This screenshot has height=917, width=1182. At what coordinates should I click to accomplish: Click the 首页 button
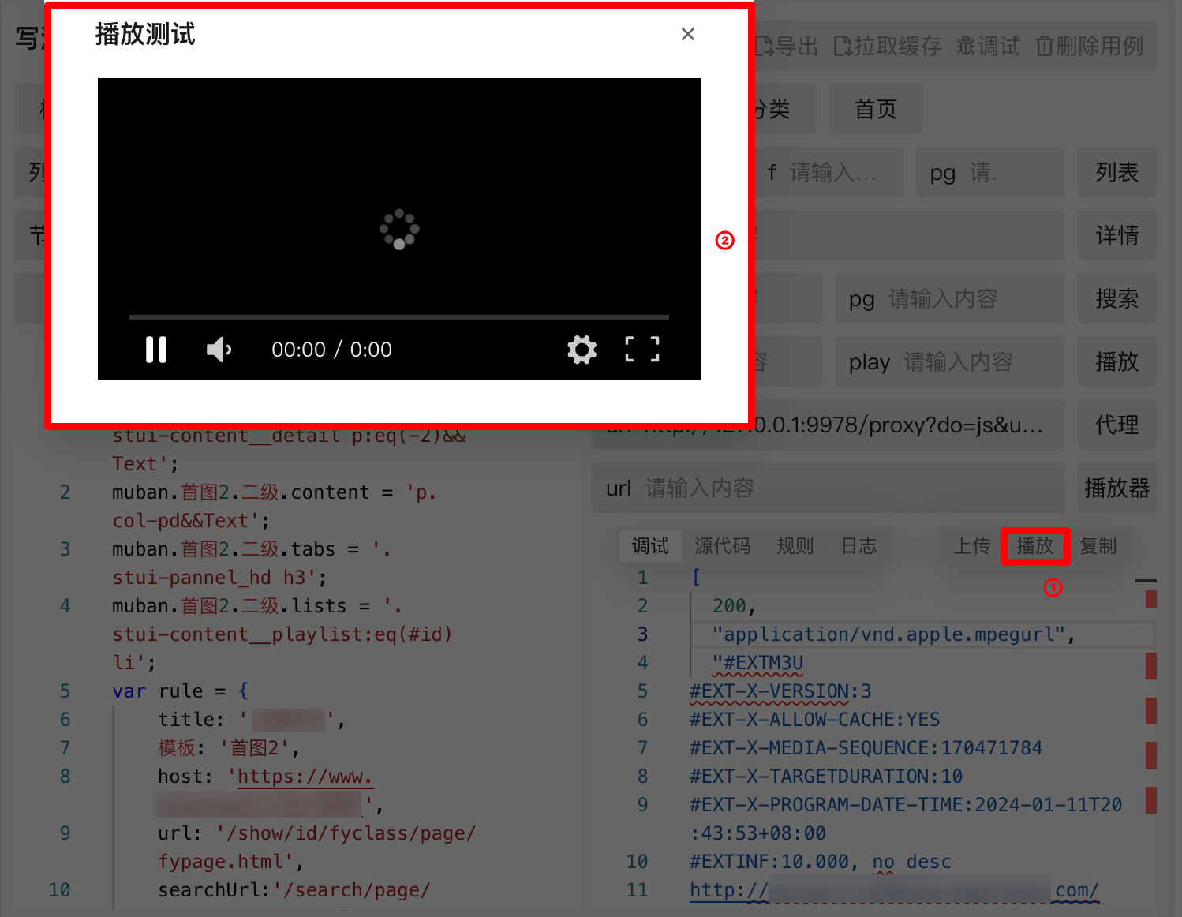[876, 109]
